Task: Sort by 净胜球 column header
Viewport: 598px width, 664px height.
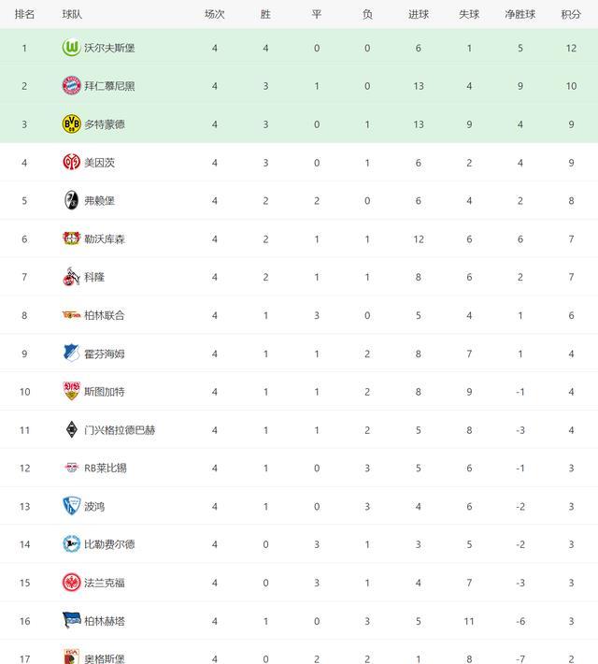Action: coord(520,14)
